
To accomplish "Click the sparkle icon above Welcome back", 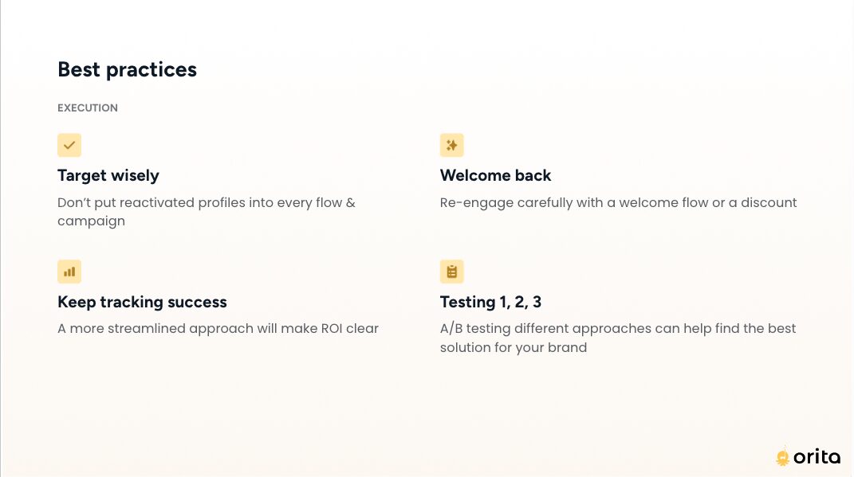I will point(451,145).
